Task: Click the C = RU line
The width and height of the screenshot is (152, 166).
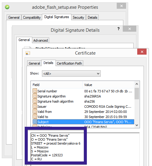Action: (x=36, y=159)
